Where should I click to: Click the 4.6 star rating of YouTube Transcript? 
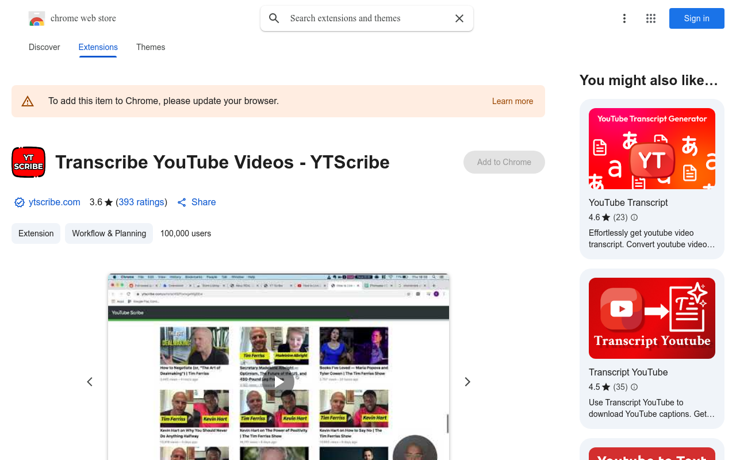coord(599,217)
